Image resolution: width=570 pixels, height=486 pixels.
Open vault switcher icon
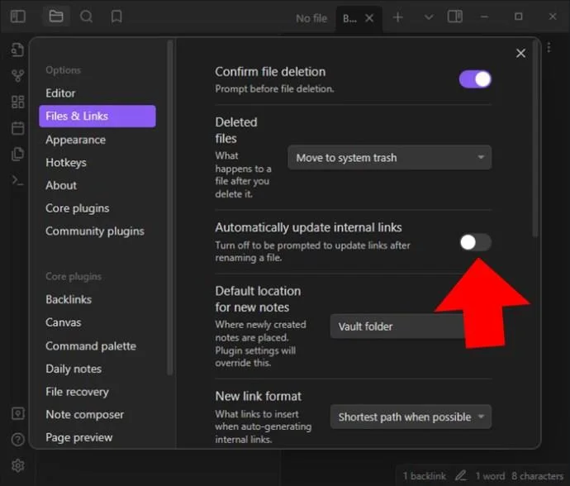(x=17, y=413)
